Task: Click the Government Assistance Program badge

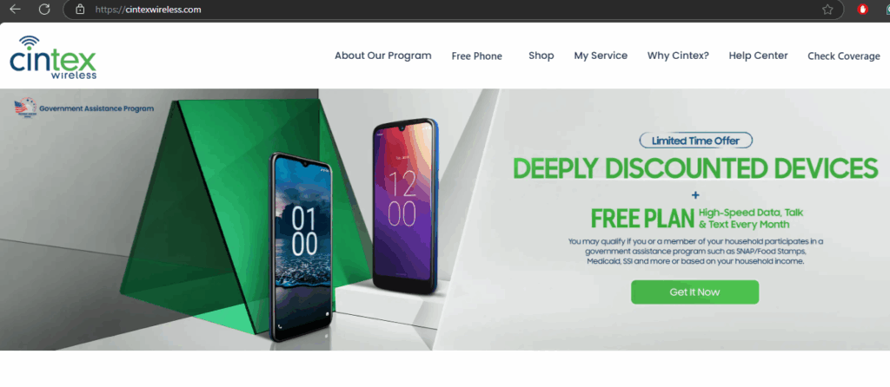Action: [84, 108]
